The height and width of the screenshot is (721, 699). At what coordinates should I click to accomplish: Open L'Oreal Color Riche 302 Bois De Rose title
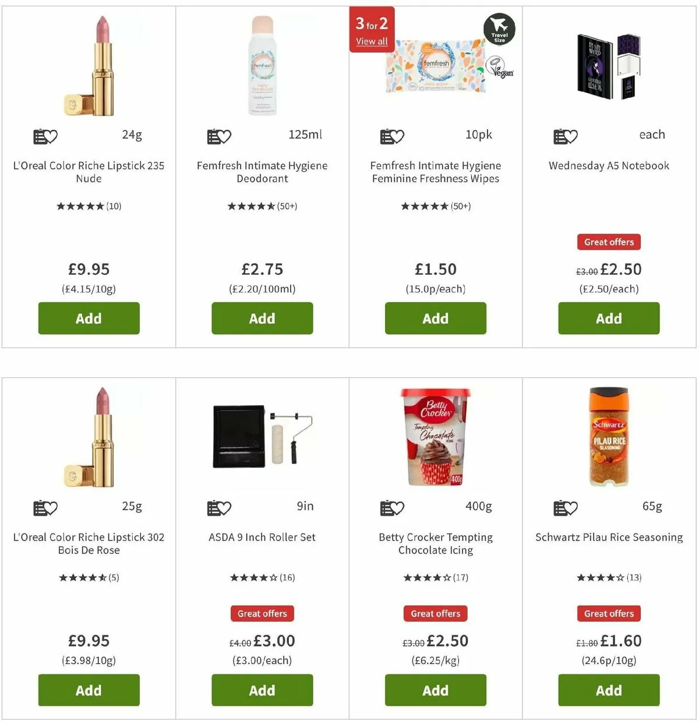pyautogui.click(x=89, y=543)
